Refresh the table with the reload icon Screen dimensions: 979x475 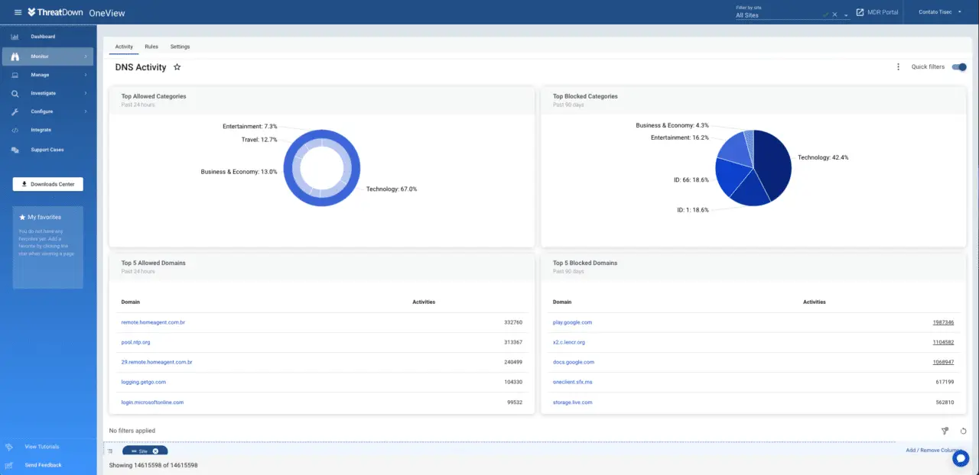coord(963,431)
